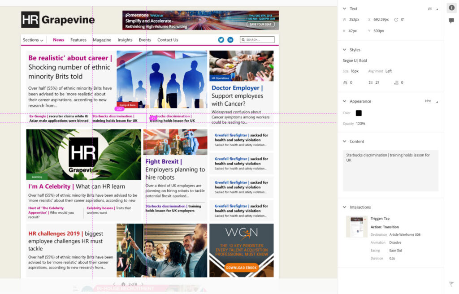Viewport: 459px width, 294px height.
Task: Open the I'm A Celebrity headline
Action: (x=77, y=186)
